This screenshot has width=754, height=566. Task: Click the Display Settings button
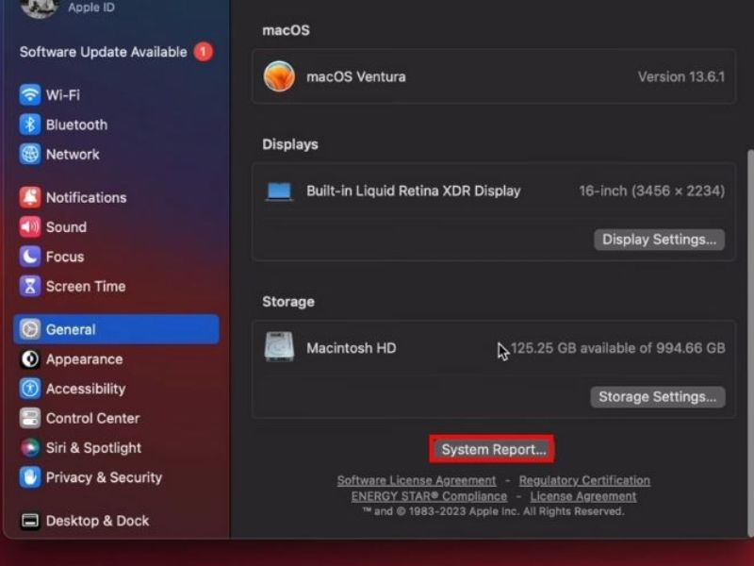pos(659,240)
